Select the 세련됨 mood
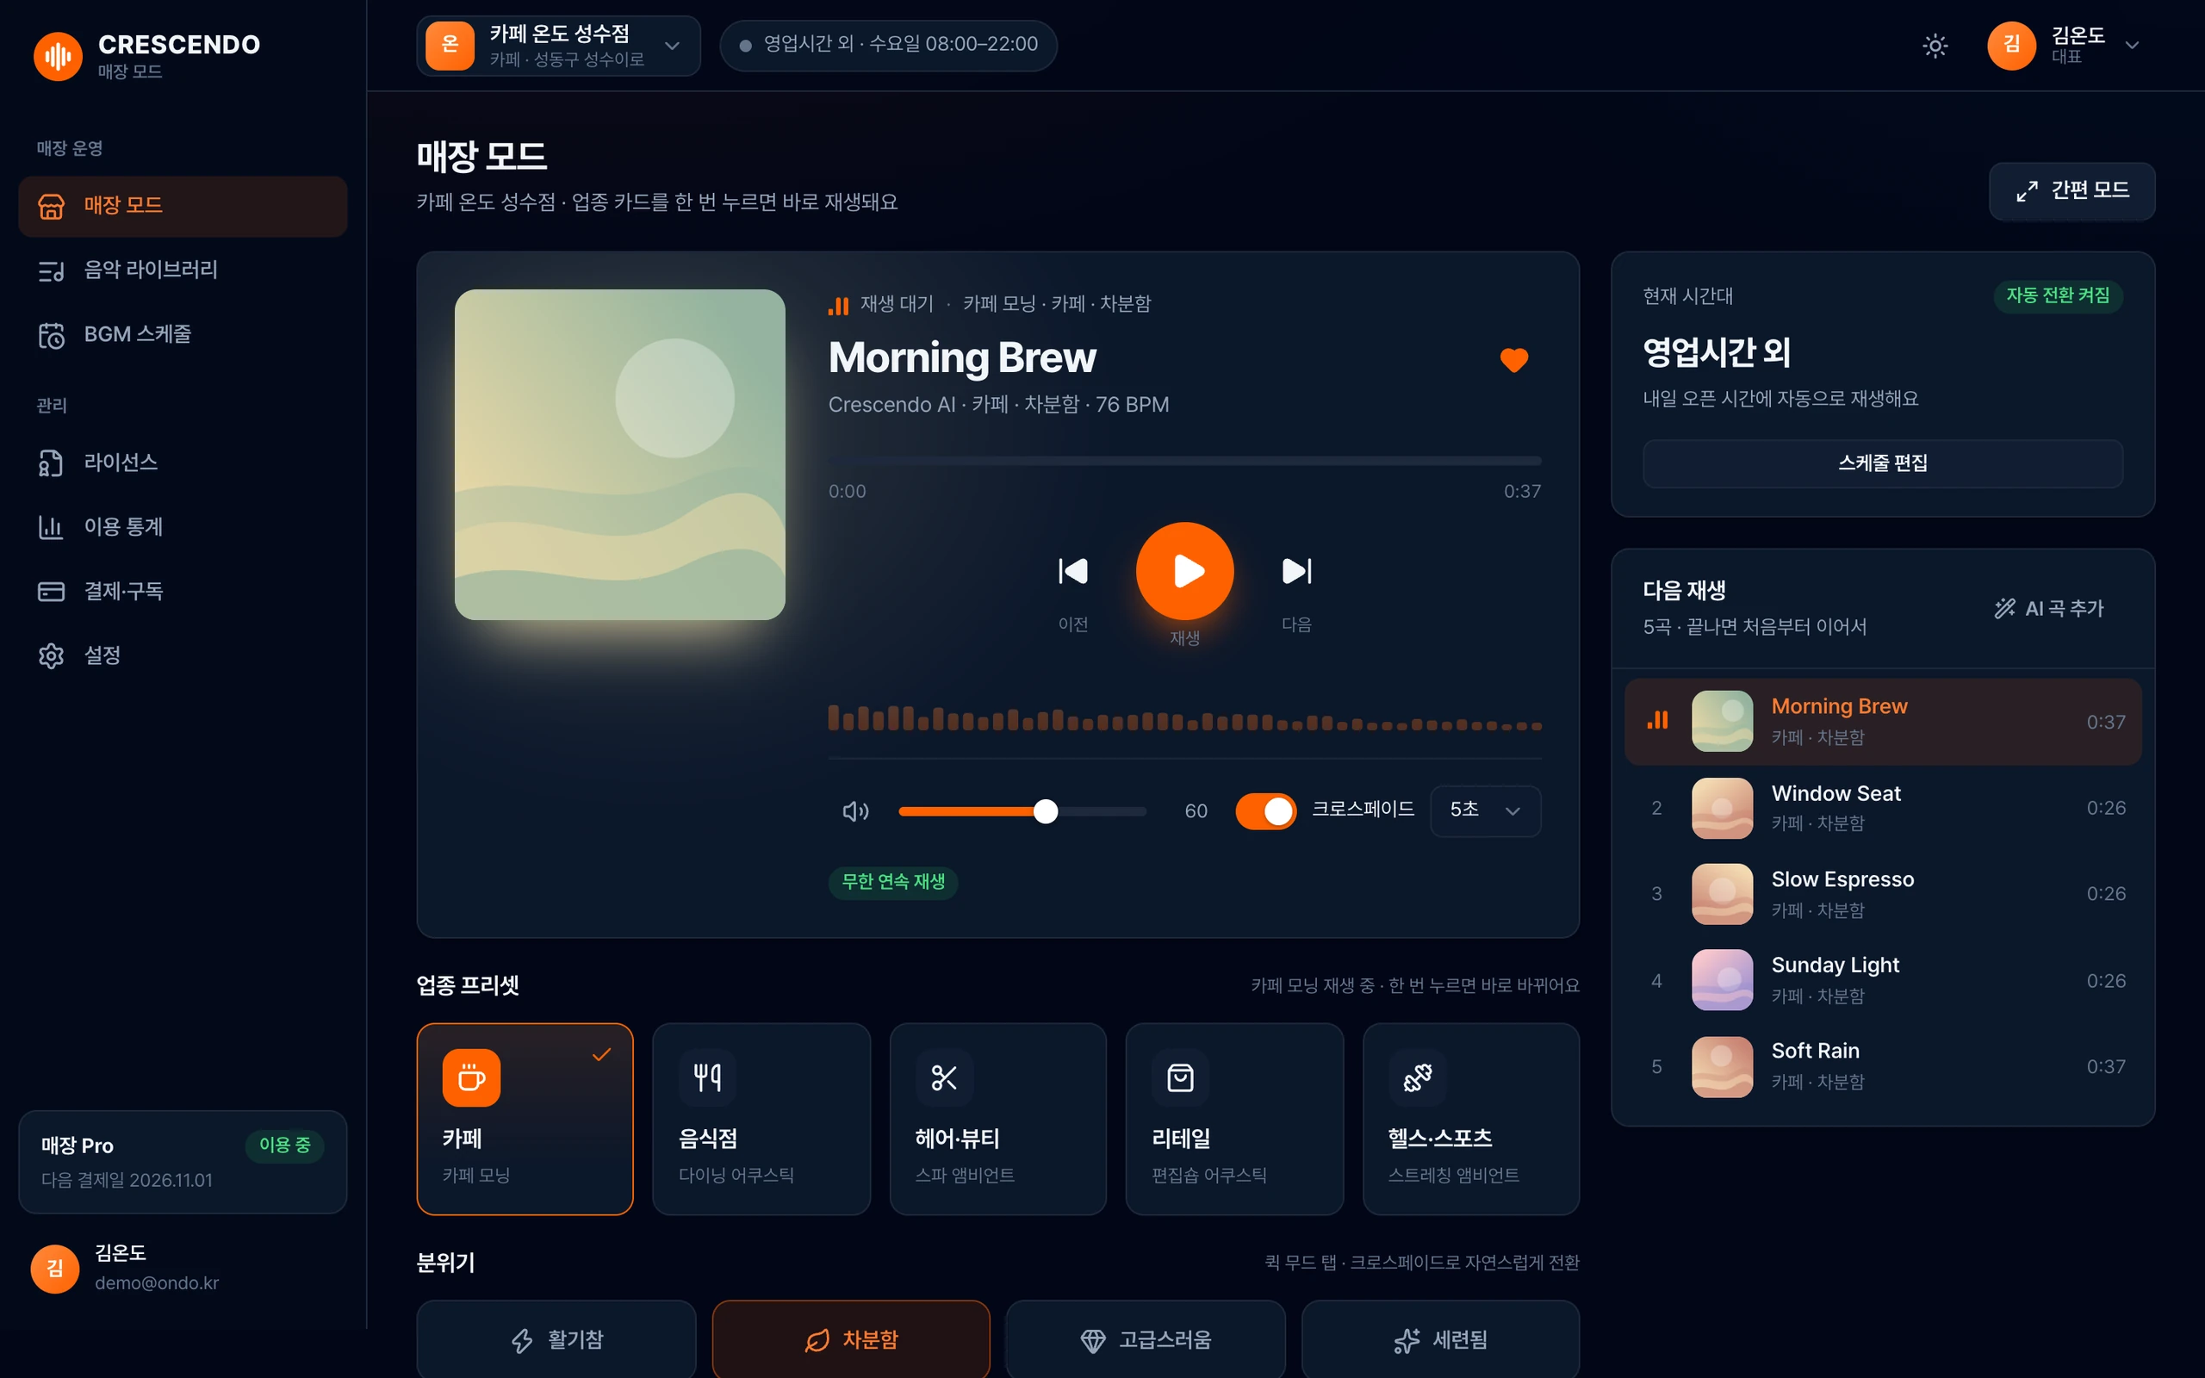Viewport: 2205px width, 1378px height. [1440, 1340]
